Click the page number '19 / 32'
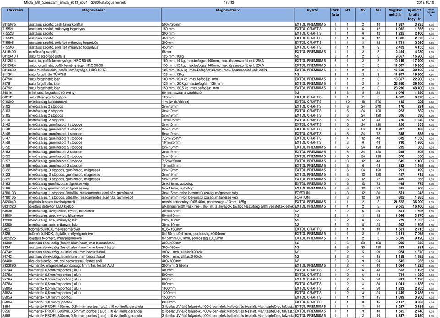Viewport: 440px width, 318px height. point(229,3)
